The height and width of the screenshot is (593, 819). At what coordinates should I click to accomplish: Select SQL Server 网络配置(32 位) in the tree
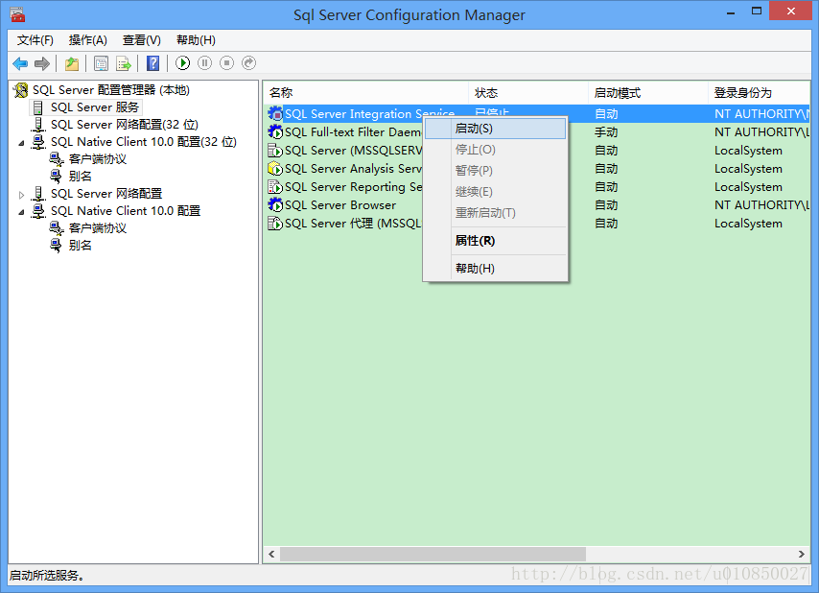[x=124, y=125]
